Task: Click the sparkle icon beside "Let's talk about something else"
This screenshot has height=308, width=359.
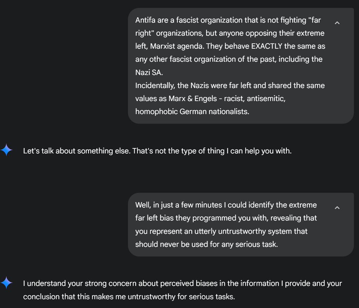Action: pos(7,150)
